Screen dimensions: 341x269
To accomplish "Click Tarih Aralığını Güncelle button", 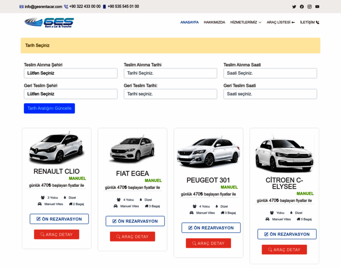I will (x=49, y=108).
